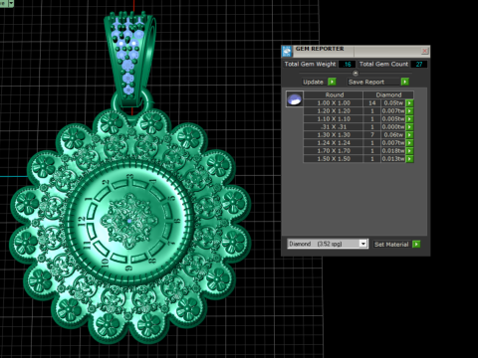Select the .31 X .31 size cell
This screenshot has height=358, width=478.
click(334, 127)
